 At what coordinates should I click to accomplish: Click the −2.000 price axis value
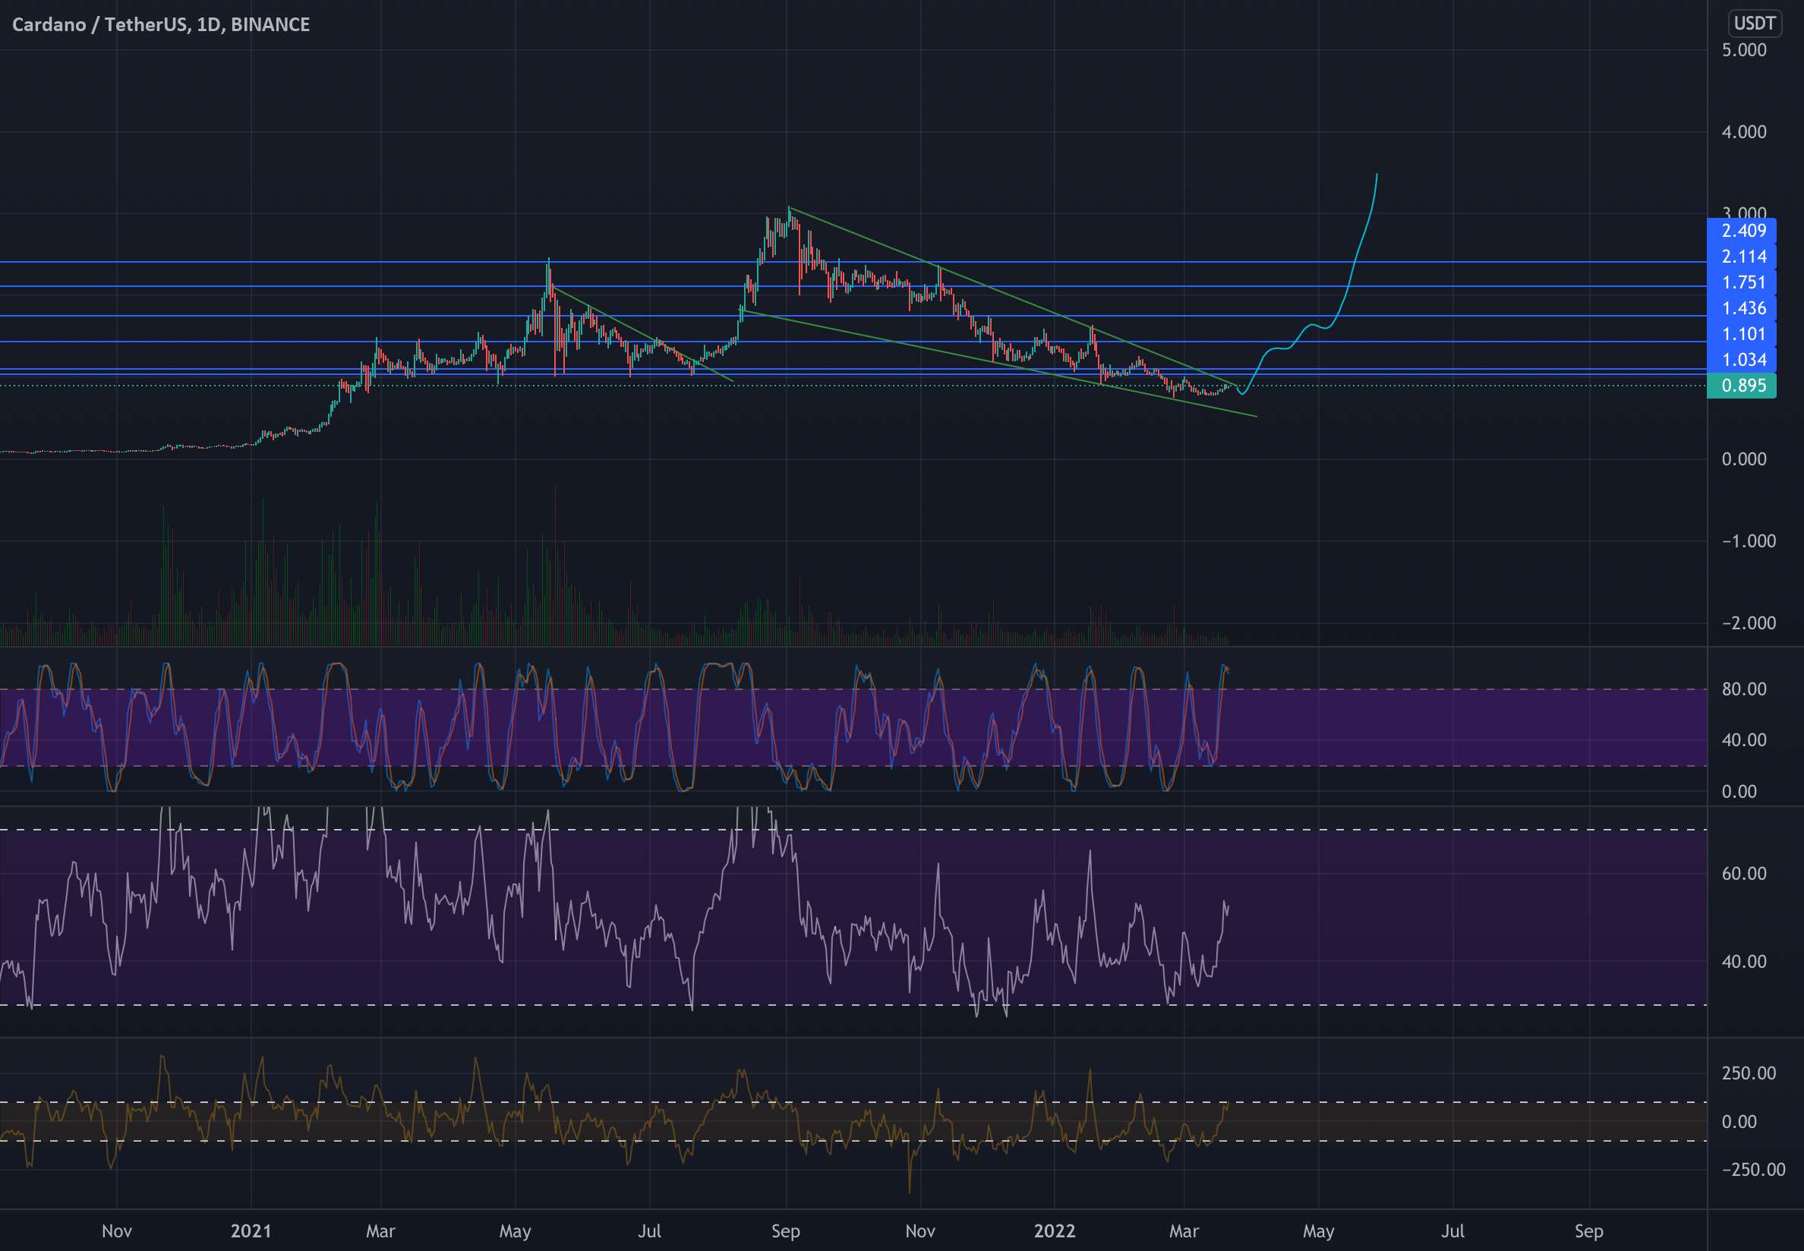(x=1748, y=623)
